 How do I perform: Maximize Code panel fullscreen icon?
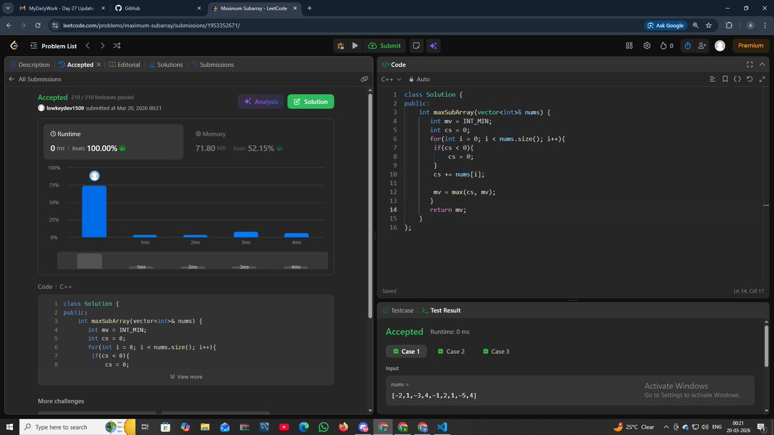click(x=749, y=64)
